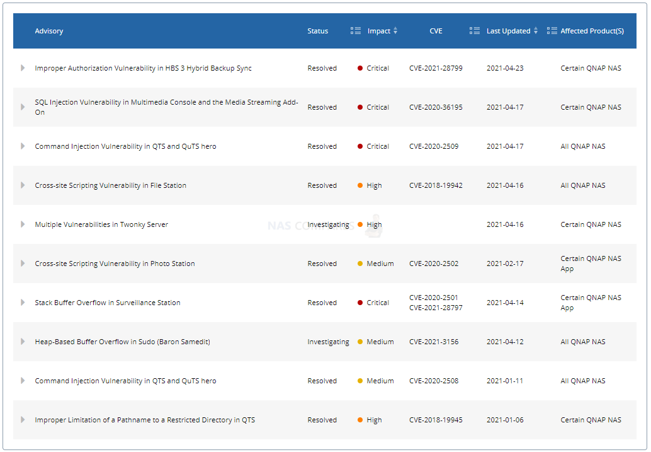Click the Status column header
Image resolution: width=651 pixels, height=452 pixels.
[317, 31]
